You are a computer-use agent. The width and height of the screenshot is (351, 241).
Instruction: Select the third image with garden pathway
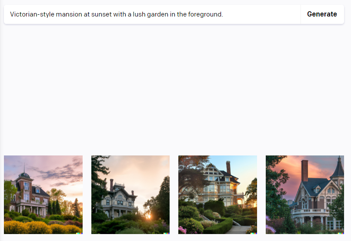[x=217, y=195]
